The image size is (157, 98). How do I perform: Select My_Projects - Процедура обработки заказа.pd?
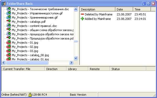pos(43,38)
